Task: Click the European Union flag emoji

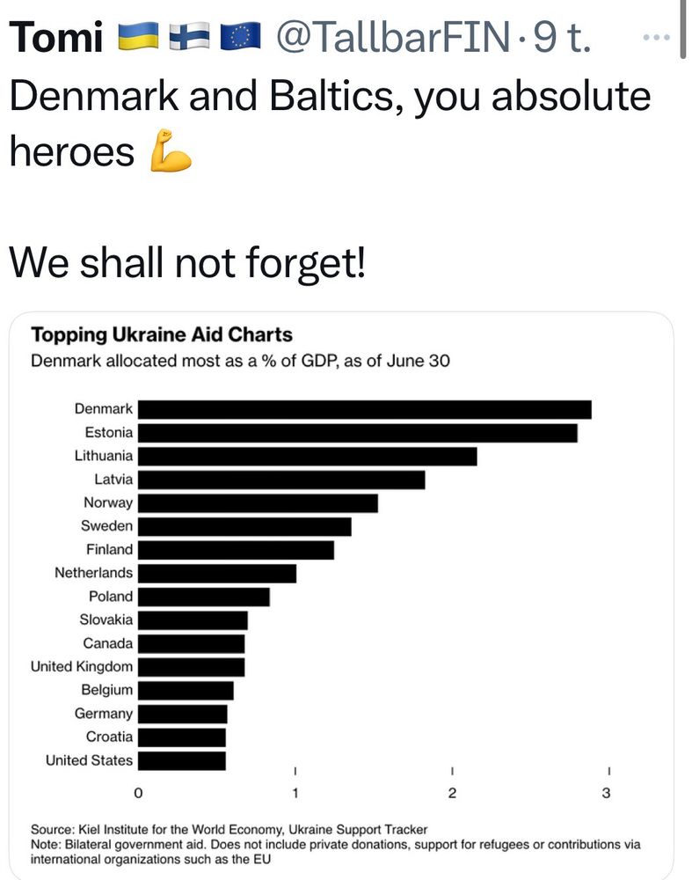Action: pos(240,37)
